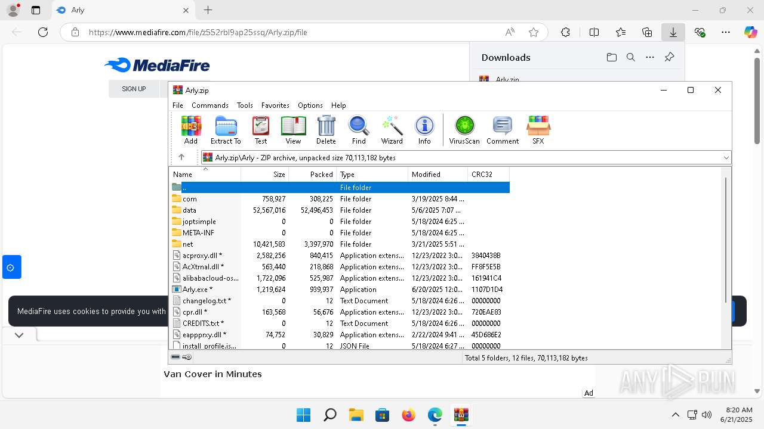This screenshot has height=429, width=764.
Task: Select the Arly.exe file
Action: 340,290
